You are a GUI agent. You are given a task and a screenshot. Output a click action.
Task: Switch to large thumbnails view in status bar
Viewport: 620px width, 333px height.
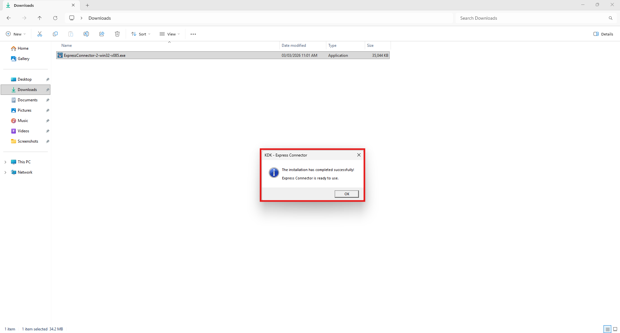(615, 329)
